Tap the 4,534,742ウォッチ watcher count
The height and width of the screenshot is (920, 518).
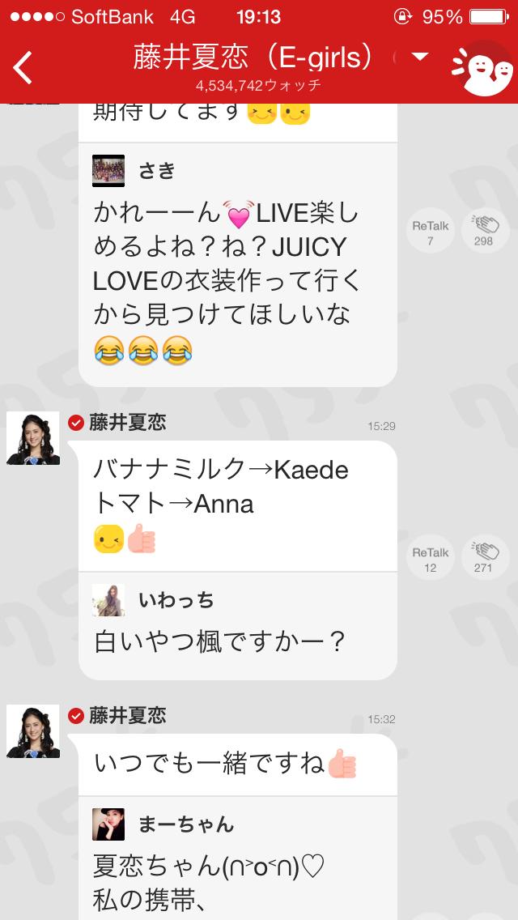[x=258, y=86]
